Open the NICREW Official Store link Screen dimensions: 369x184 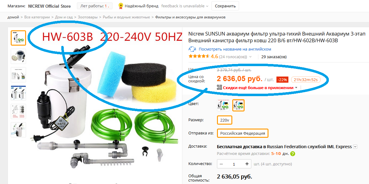pyautogui.click(x=49, y=6)
